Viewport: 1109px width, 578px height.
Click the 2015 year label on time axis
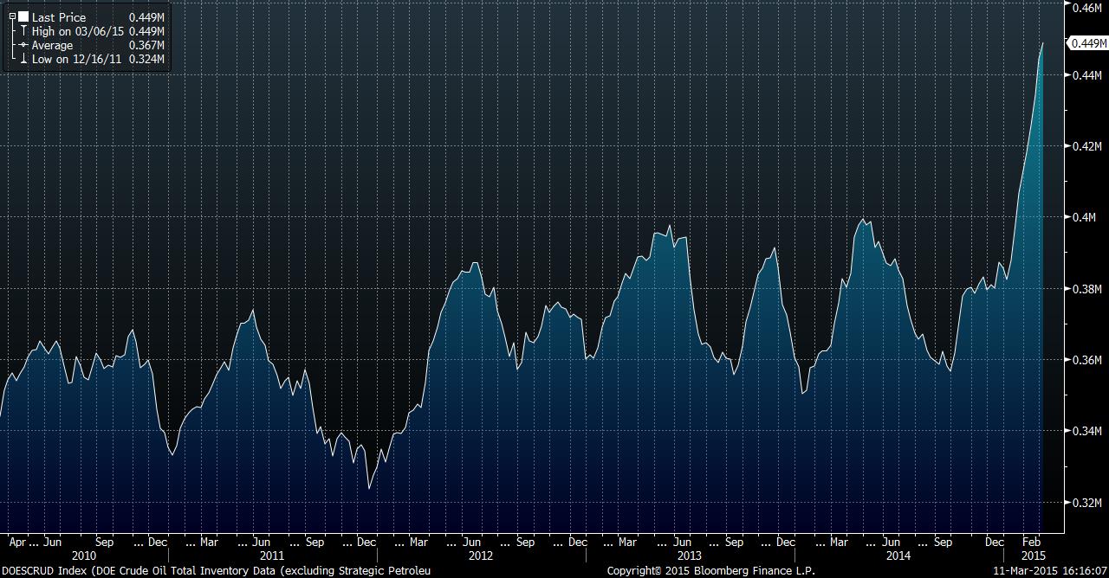click(x=1032, y=556)
